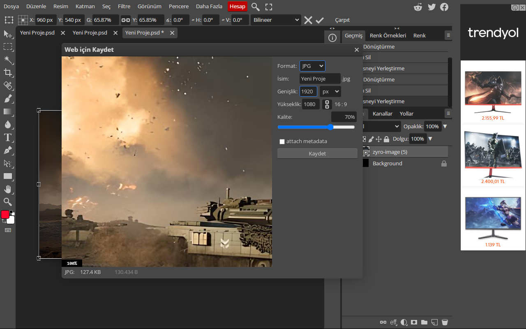Expand the Dolgu arrow
Viewport: 526px width, 329px height.
pos(430,139)
